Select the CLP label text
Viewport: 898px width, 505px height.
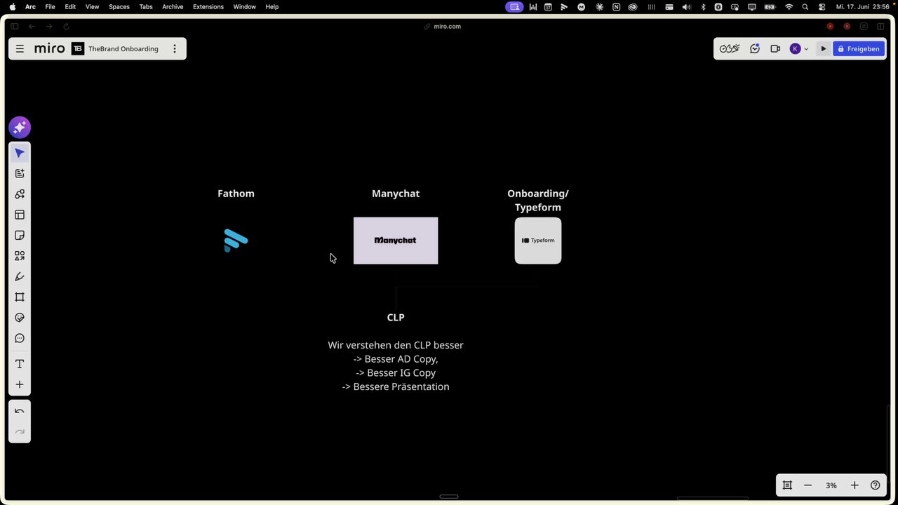pos(396,317)
